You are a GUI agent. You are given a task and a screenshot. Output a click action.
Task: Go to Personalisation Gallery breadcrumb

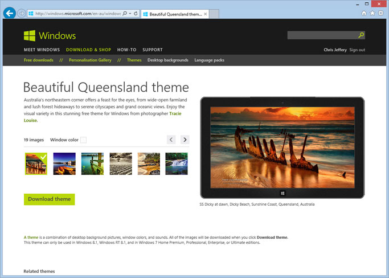[x=90, y=60]
